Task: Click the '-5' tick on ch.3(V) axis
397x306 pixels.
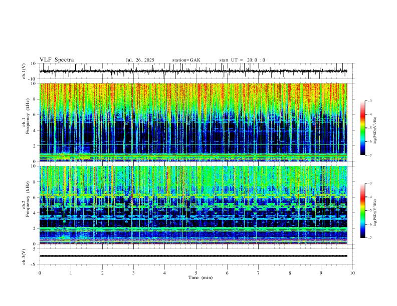Action: pos(34,264)
